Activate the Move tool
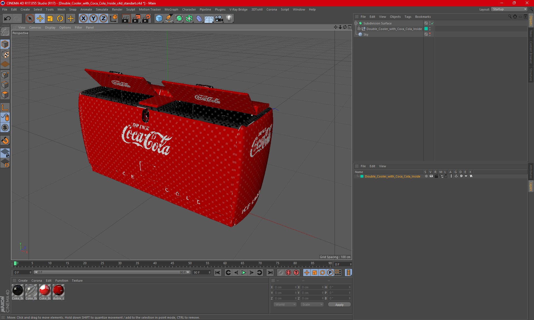This screenshot has height=320, width=534. pyautogui.click(x=40, y=19)
